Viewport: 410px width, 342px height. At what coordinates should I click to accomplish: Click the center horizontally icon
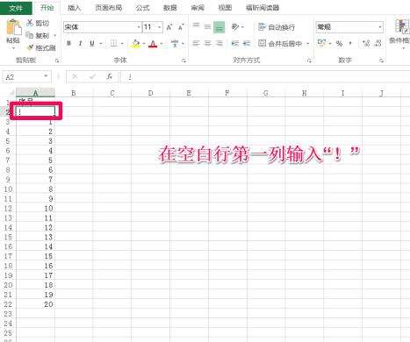point(207,43)
